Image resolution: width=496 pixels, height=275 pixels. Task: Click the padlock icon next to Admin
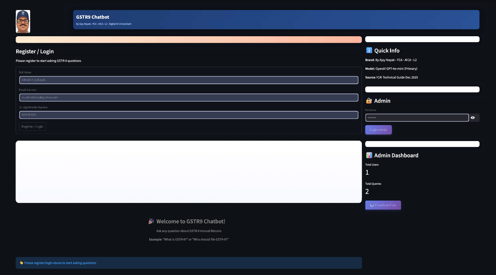tap(369, 101)
